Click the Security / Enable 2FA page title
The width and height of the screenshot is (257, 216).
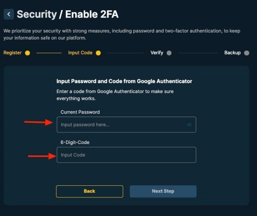point(68,15)
